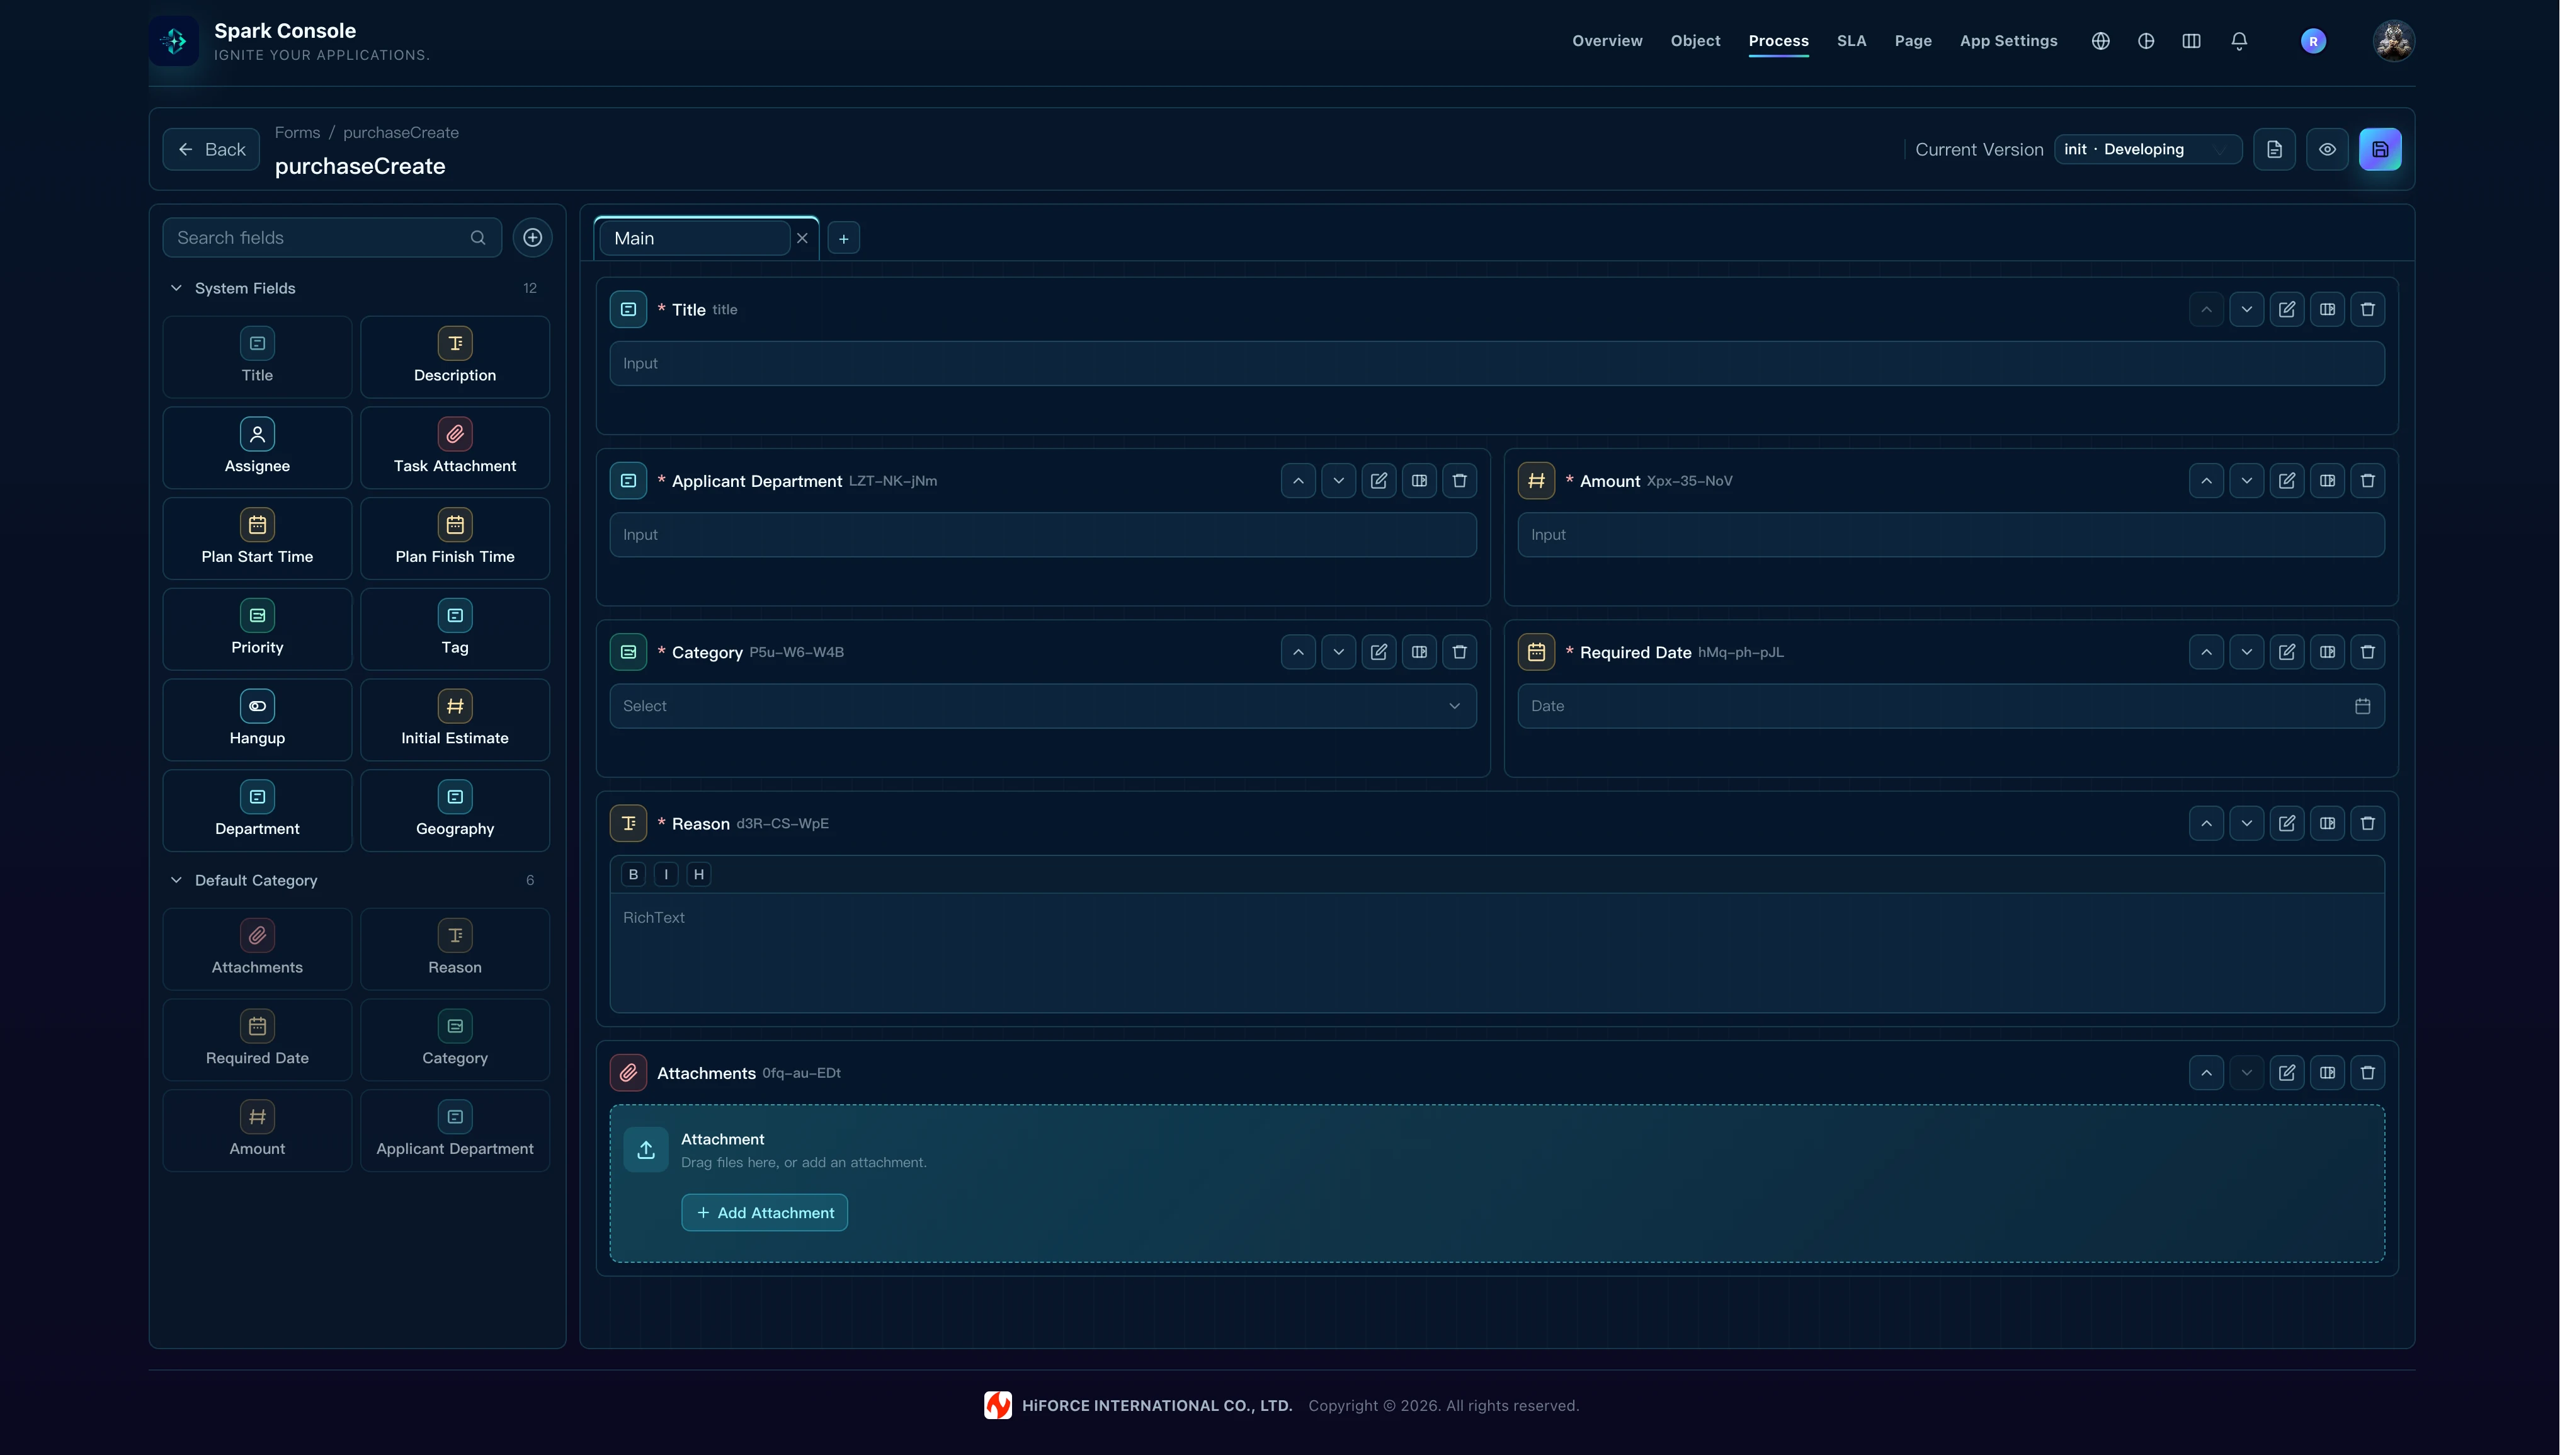This screenshot has height=1455, width=2560.
Task: Open the Category Select dropdown
Action: pos(1043,707)
